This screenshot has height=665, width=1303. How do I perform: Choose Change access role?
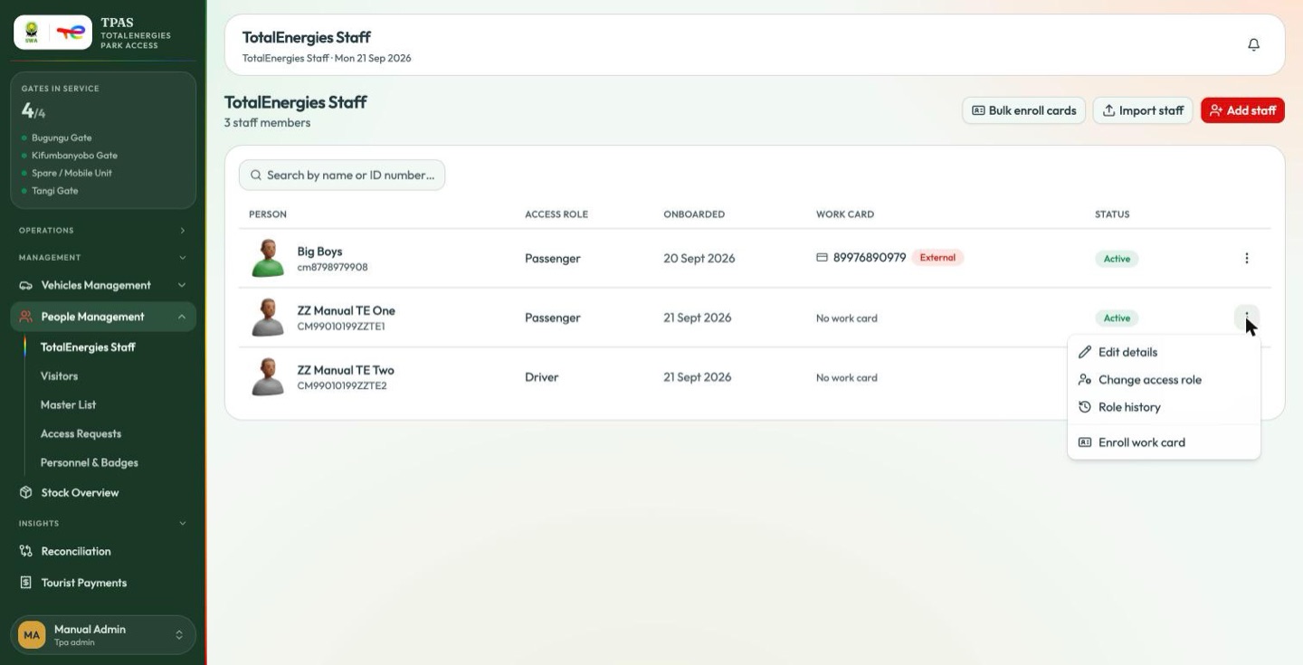tap(1164, 380)
